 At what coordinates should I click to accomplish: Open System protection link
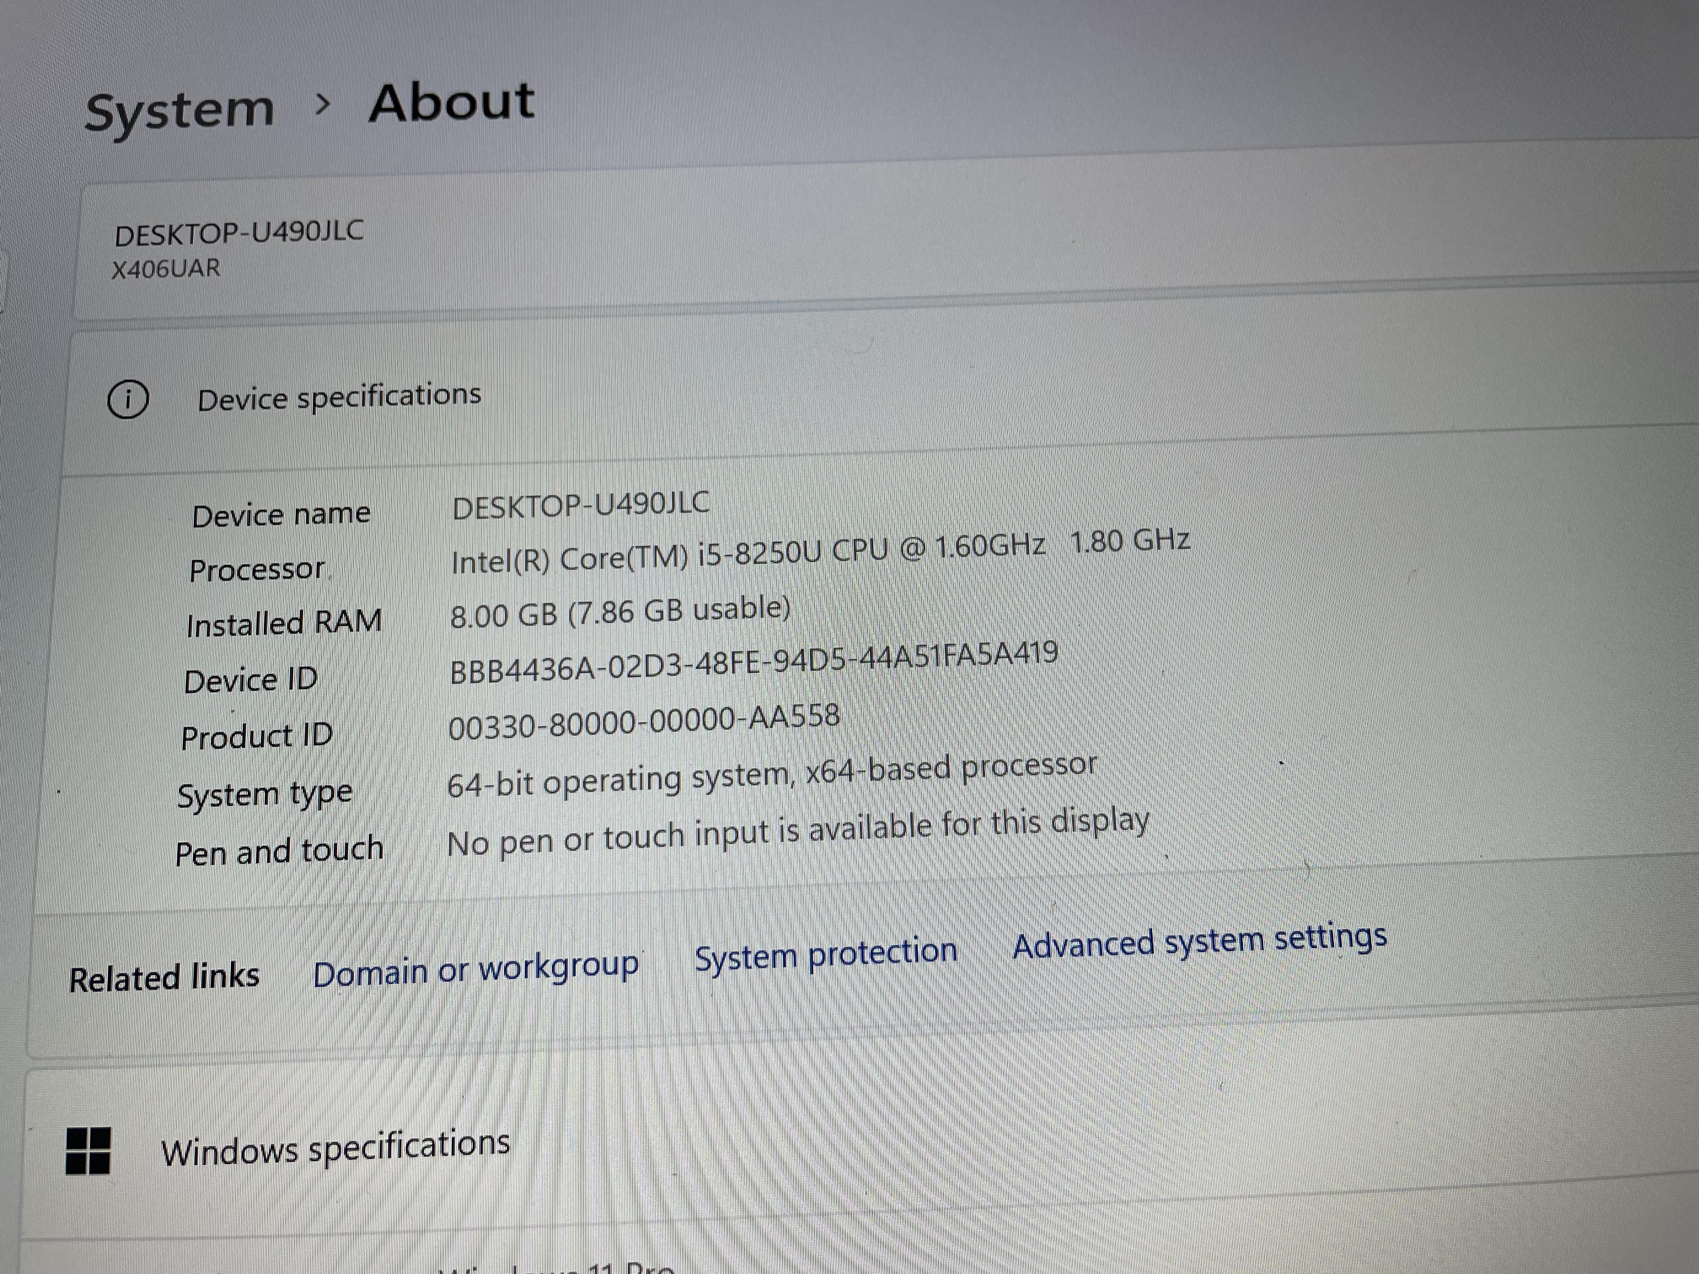(x=825, y=955)
